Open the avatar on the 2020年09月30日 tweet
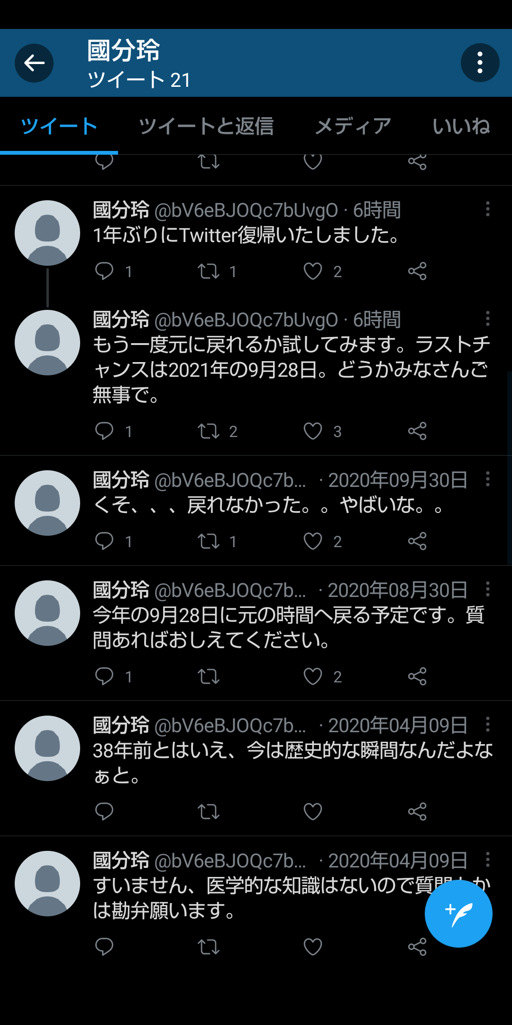 [x=47, y=503]
